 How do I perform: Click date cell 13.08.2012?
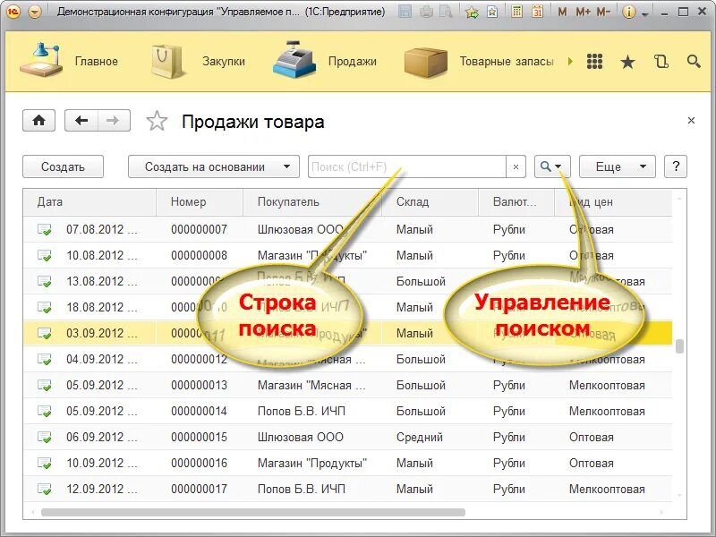click(x=102, y=281)
